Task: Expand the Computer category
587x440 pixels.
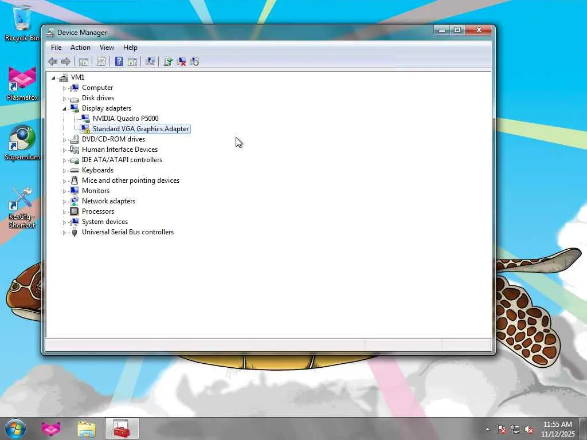Action: click(64, 88)
